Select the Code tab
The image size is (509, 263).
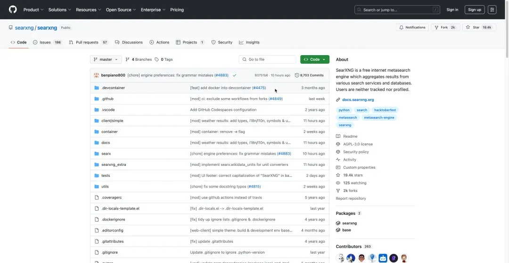click(x=18, y=42)
